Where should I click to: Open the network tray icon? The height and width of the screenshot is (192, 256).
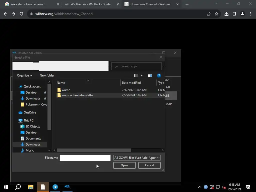(218, 187)
